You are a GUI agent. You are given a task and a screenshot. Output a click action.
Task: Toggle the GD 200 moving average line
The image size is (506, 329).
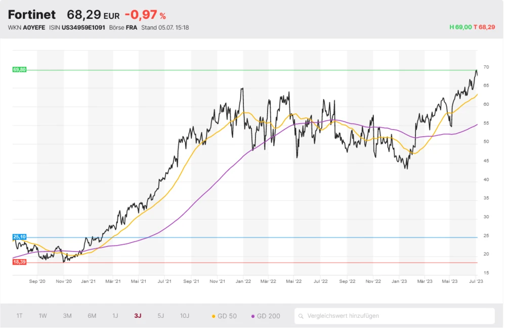pyautogui.click(x=266, y=316)
